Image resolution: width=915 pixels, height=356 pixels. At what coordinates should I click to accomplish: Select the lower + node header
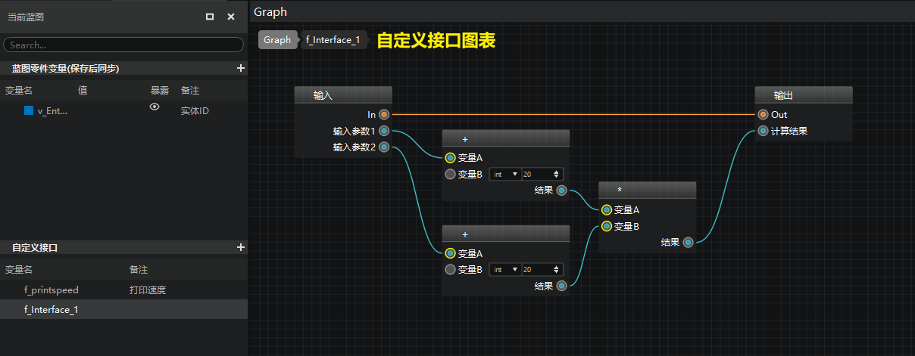[x=505, y=234]
